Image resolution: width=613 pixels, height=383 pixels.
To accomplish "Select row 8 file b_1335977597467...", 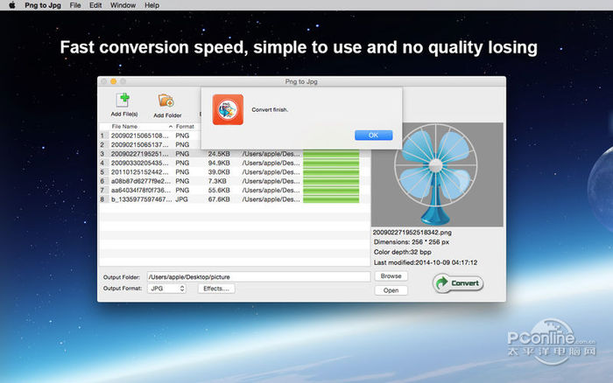I will (x=141, y=199).
